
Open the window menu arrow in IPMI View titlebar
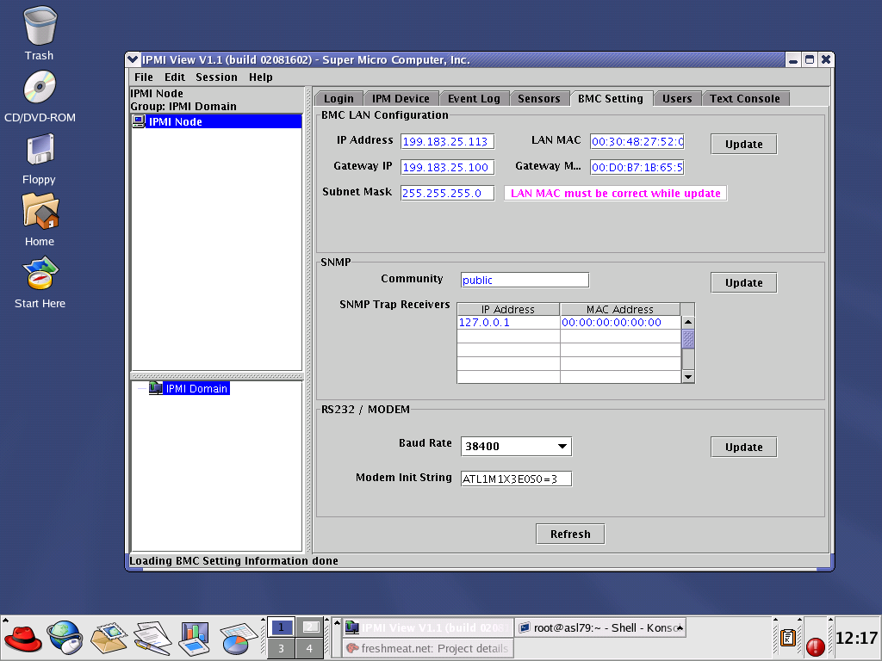pos(133,59)
